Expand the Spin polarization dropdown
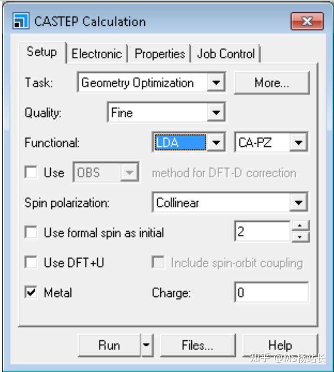Screen dimensions: 334x372 pos(299,202)
